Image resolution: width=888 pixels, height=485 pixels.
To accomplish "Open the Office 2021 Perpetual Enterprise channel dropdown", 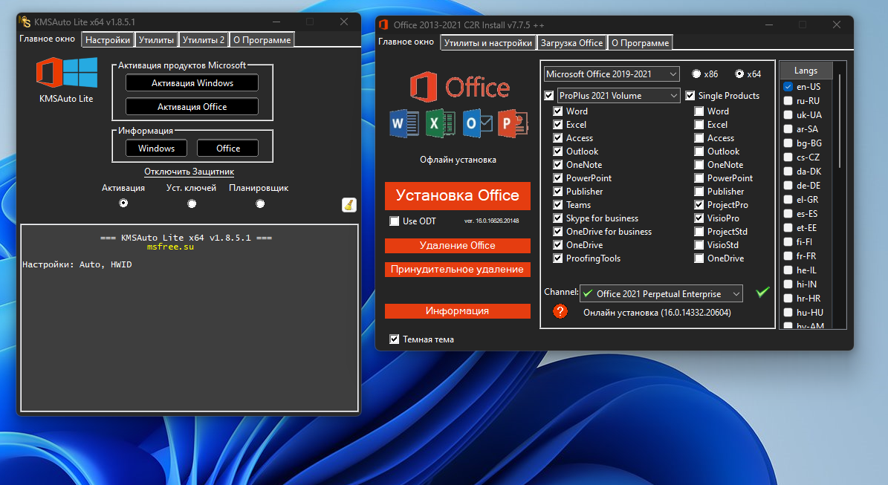I will [x=661, y=293].
